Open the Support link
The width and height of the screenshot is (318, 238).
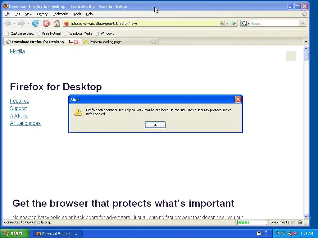coord(18,108)
